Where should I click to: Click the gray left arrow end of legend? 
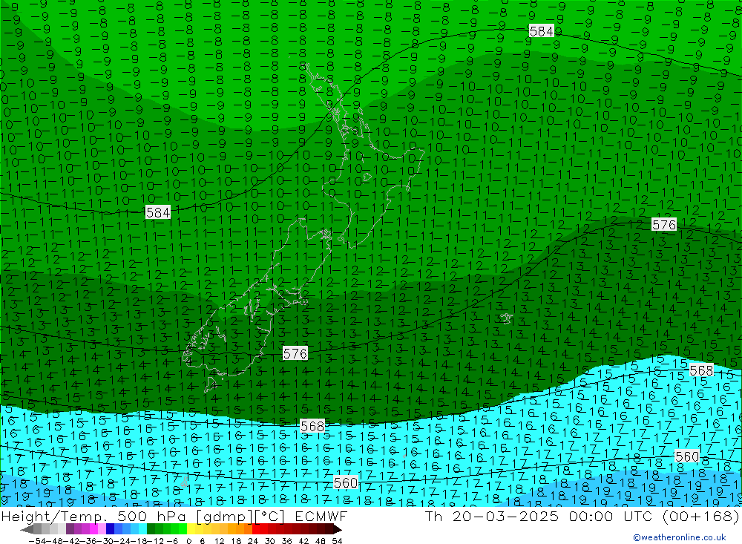tap(27, 530)
